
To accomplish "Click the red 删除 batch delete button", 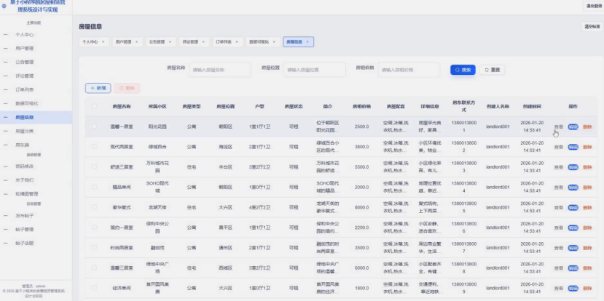I will tap(127, 88).
